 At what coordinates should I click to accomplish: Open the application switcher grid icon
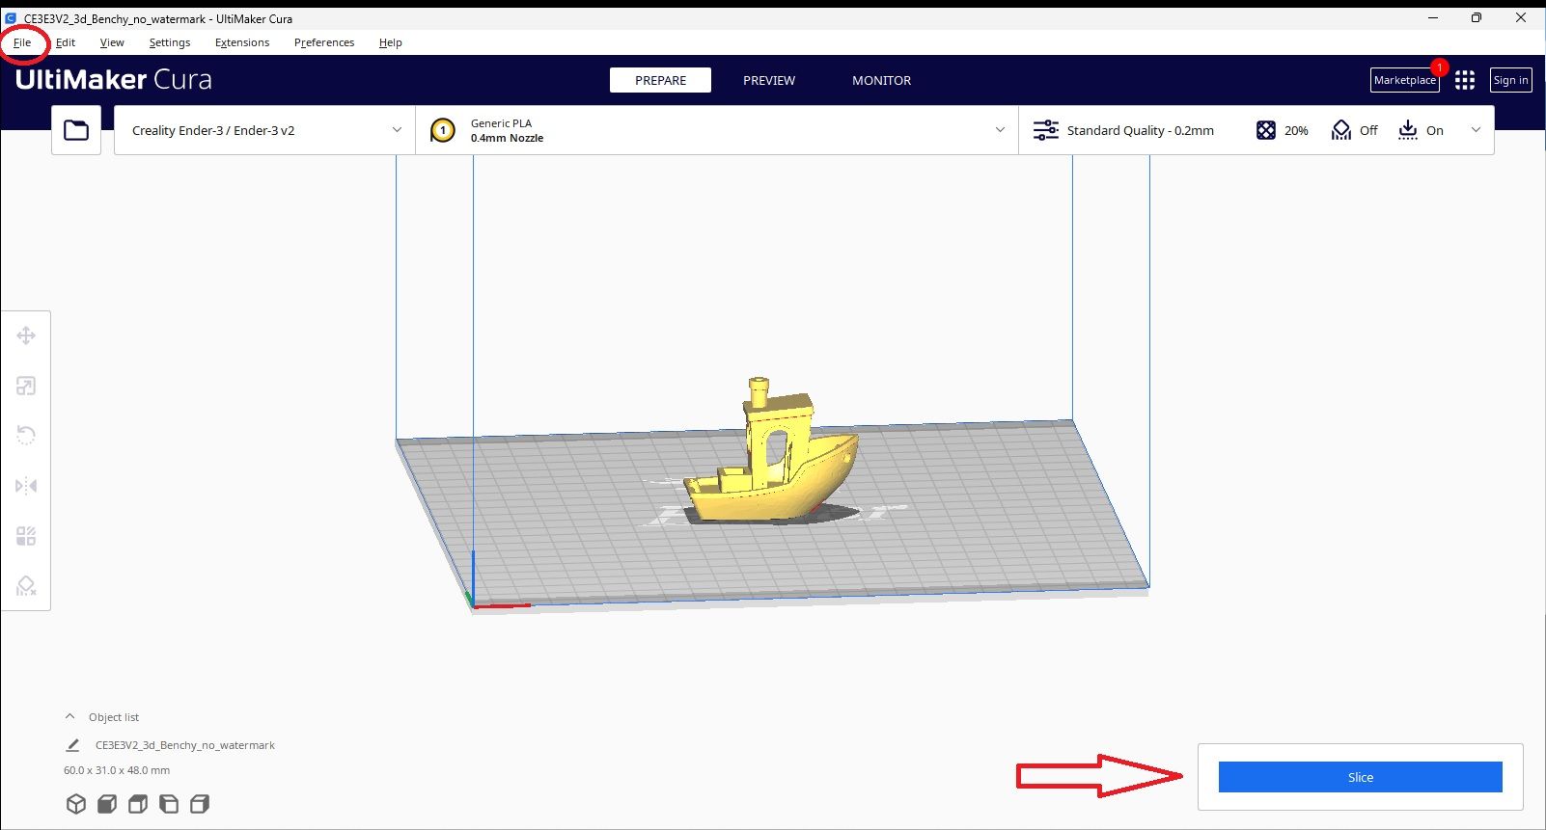1465,80
